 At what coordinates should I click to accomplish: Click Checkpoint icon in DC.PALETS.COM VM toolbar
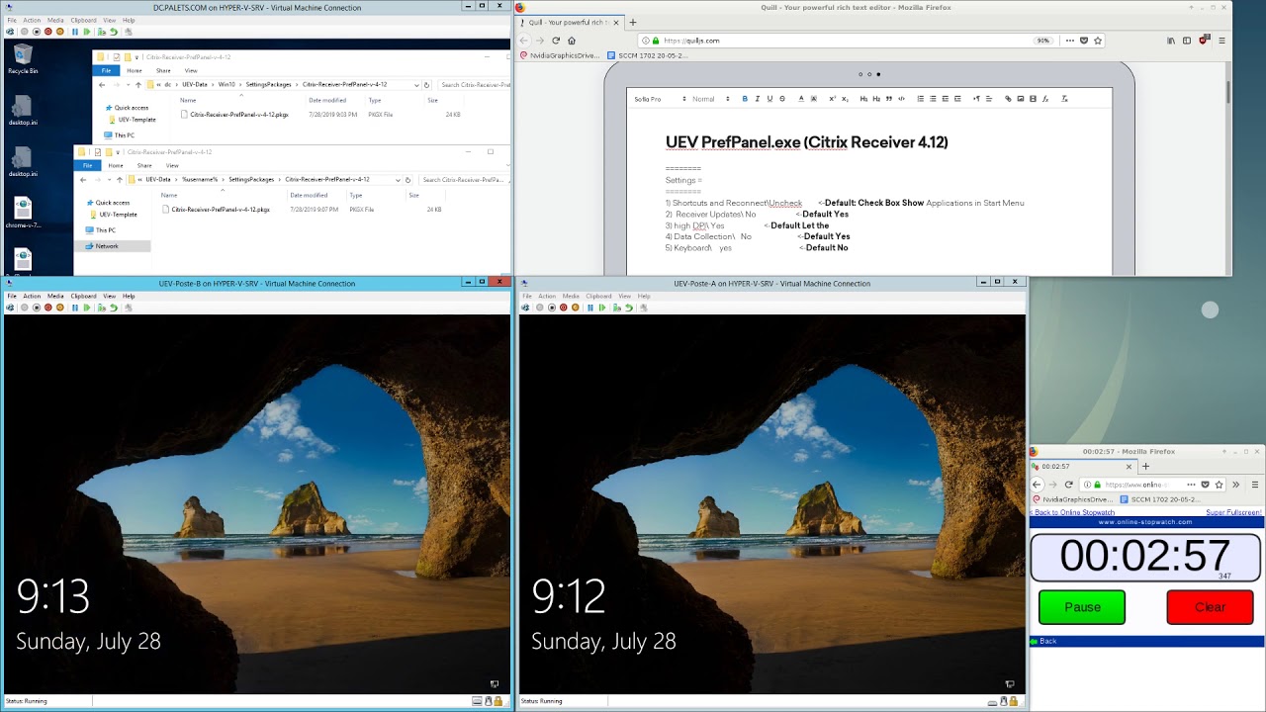coord(101,32)
